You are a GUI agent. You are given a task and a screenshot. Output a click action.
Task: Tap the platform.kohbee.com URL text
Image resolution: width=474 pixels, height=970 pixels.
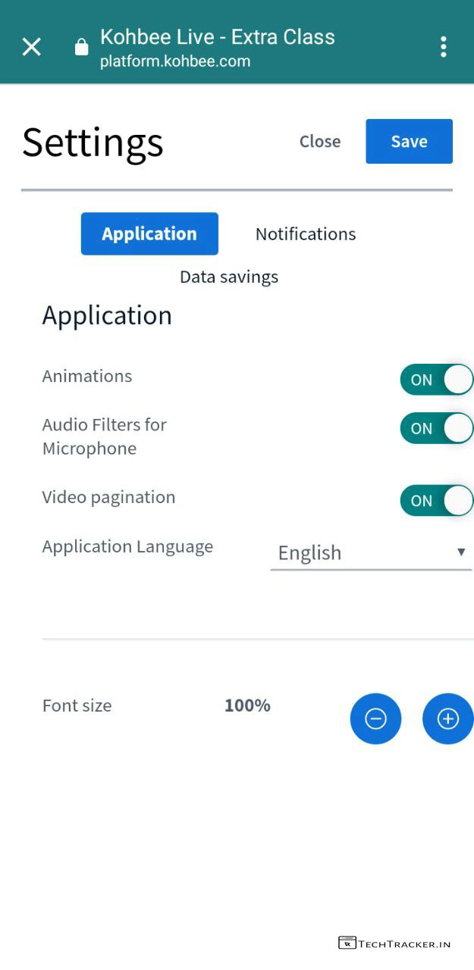pyautogui.click(x=175, y=62)
